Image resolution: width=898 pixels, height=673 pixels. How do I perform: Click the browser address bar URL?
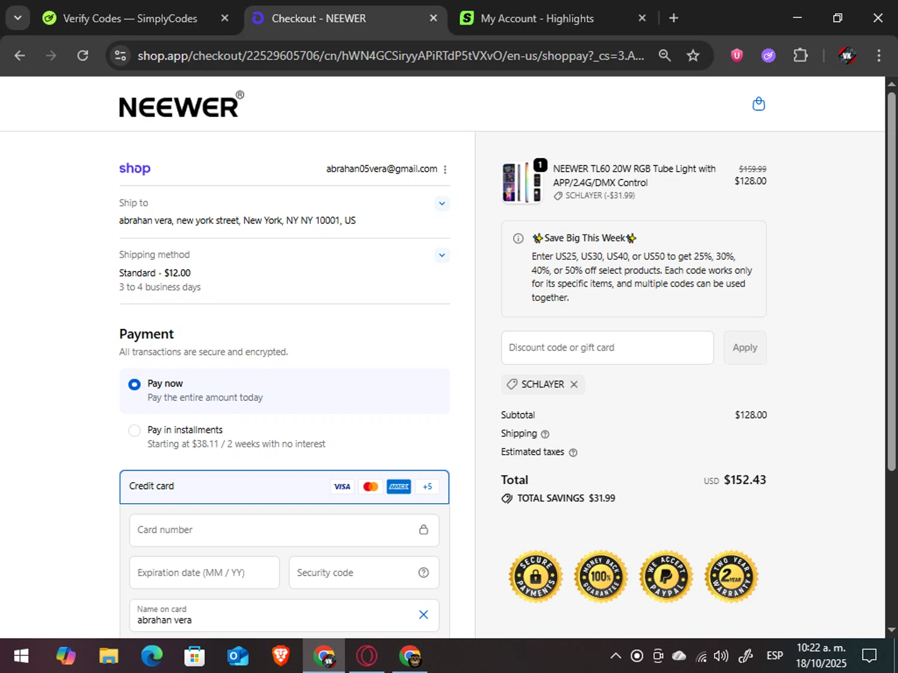[x=390, y=56]
